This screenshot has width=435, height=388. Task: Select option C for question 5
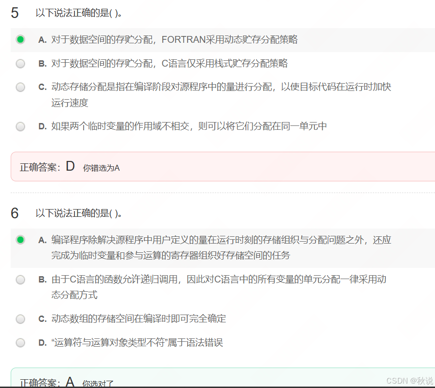[20, 87]
